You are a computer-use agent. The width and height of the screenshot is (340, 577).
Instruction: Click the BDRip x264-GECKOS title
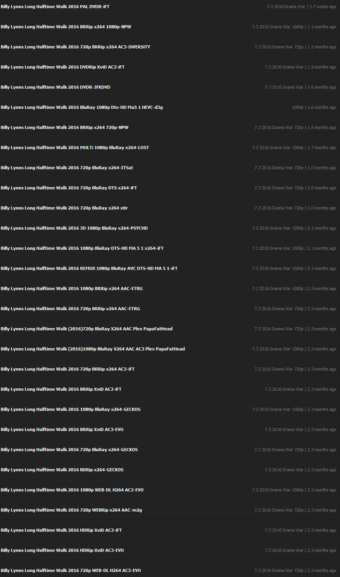[x=62, y=470]
